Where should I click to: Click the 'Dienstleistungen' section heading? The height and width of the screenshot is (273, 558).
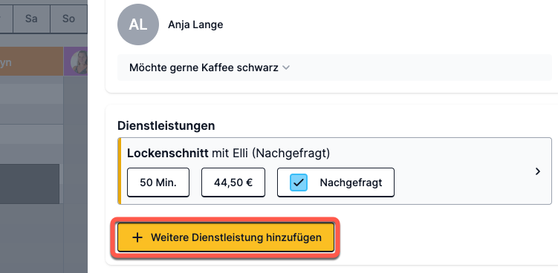[166, 125]
